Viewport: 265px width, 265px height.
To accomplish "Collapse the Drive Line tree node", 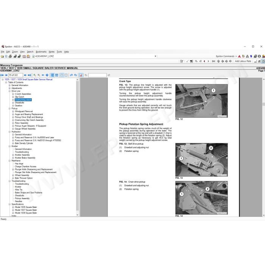I will (9, 91).
